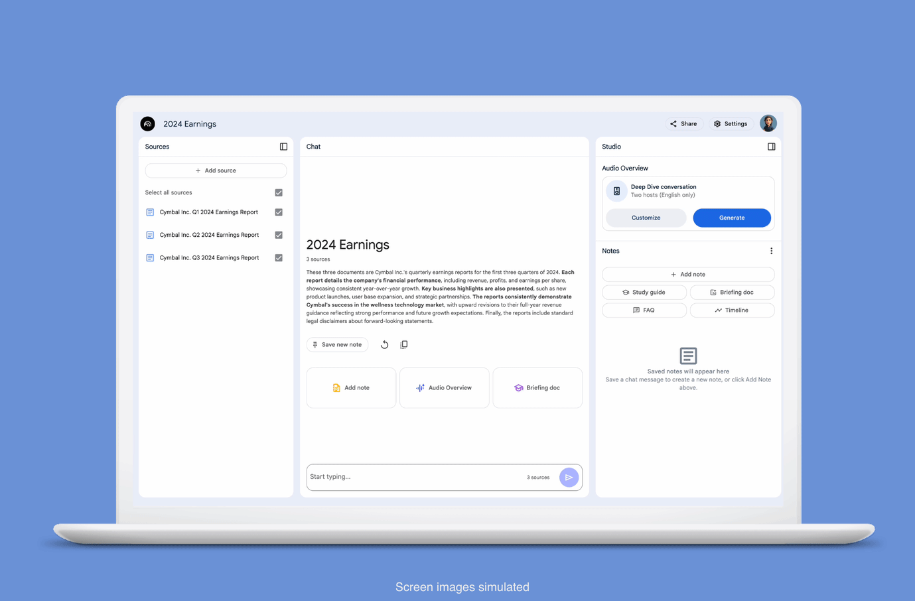
Task: Open the Share options
Action: pos(683,123)
